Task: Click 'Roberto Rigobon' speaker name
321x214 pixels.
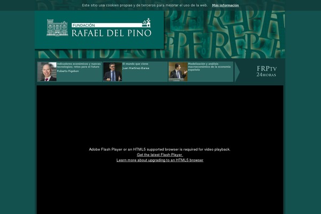Action: pyautogui.click(x=68, y=71)
